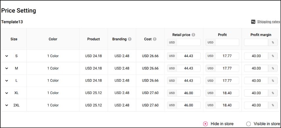
Task: Click cost USD 26.66 in S row
Action: pyautogui.click(x=150, y=56)
